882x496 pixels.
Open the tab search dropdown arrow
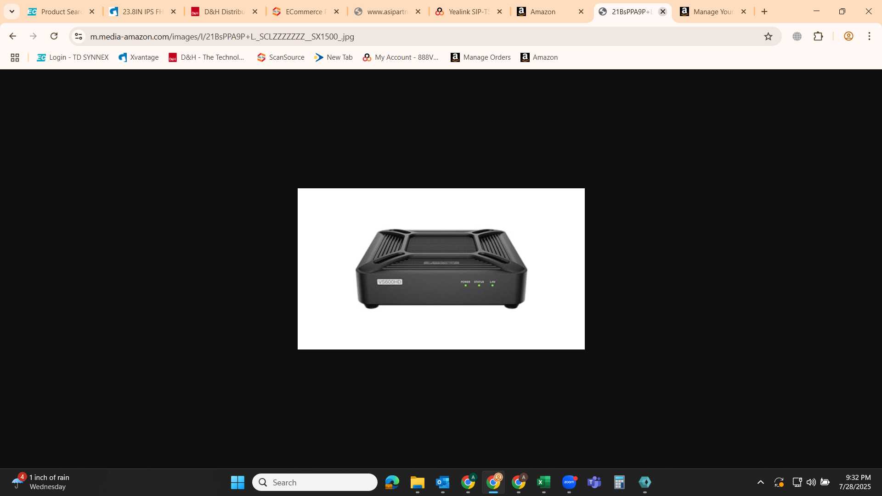tap(12, 11)
